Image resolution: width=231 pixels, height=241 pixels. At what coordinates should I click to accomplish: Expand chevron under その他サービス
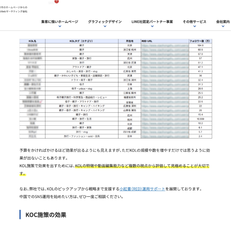[x=195, y=26]
